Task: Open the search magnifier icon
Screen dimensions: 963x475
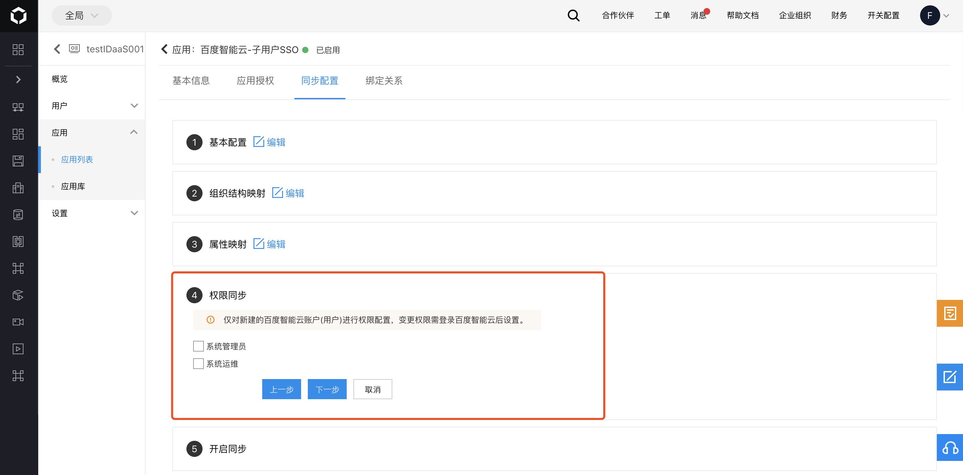Action: [573, 15]
